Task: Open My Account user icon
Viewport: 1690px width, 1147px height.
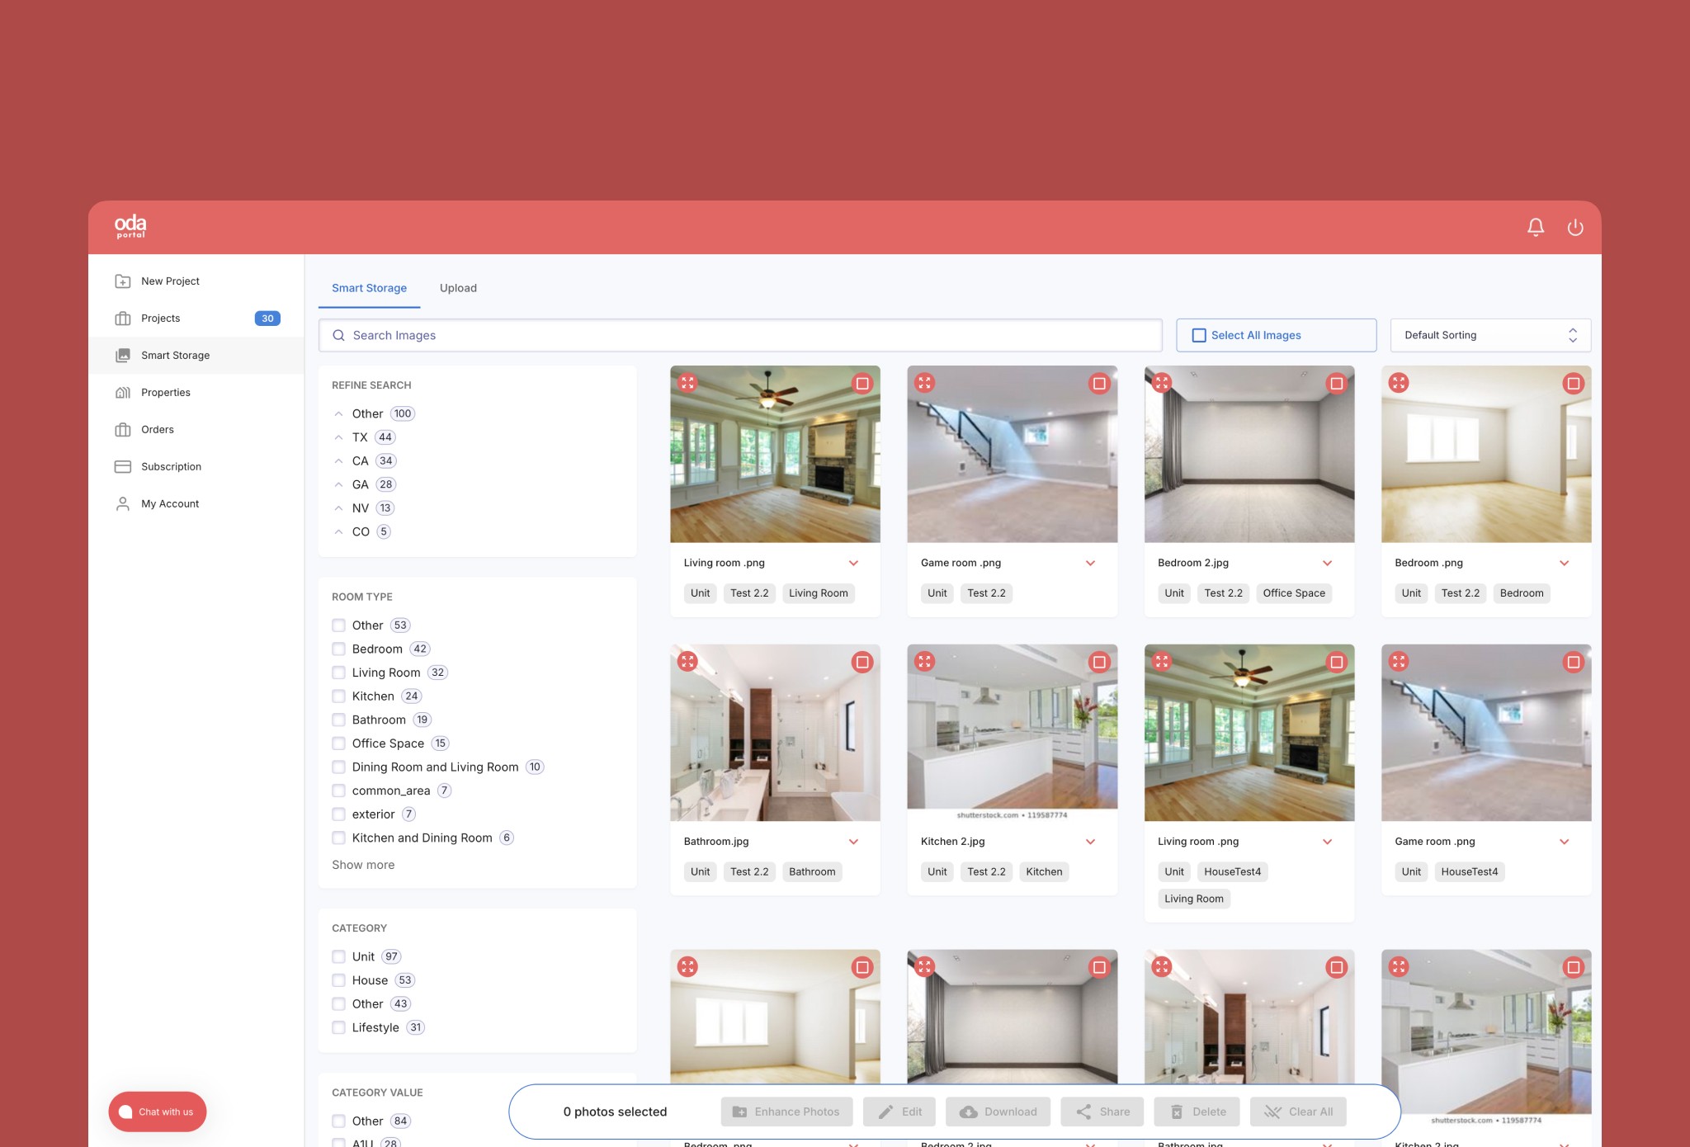Action: tap(123, 504)
